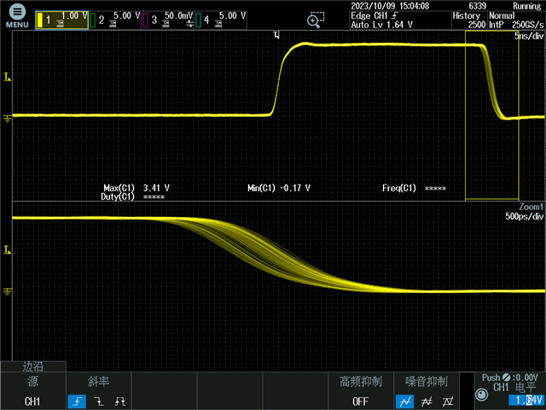Select first noise rejection option
This screenshot has height=410, width=546.
pyautogui.click(x=404, y=401)
